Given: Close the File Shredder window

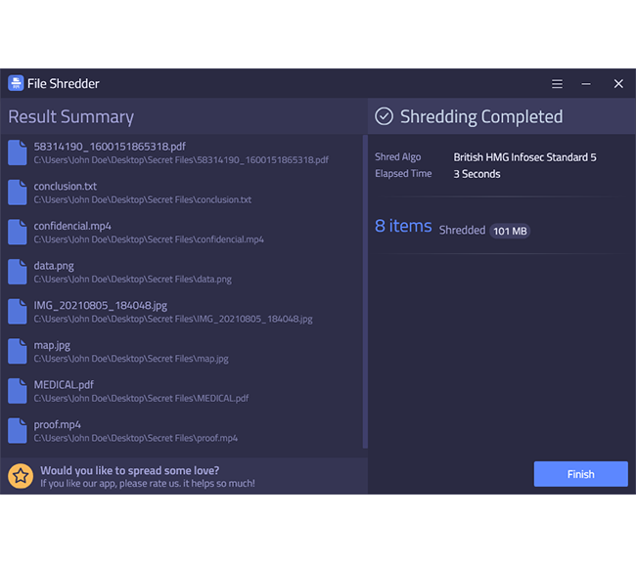Looking at the screenshot, I should pos(618,84).
